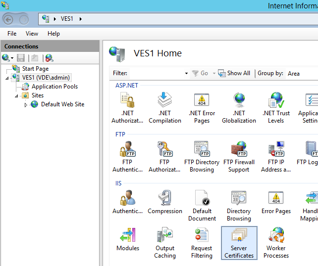This screenshot has width=318, height=266.
Task: Click the IIS Manager title bar icon
Action: click(x=5, y=5)
